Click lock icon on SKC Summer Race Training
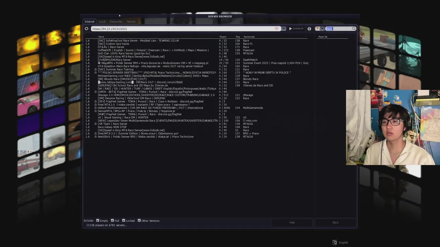This screenshot has width=440, height=247. tap(96, 70)
